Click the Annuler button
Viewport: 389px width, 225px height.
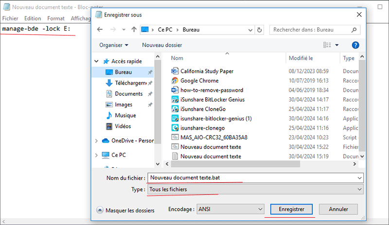point(338,209)
